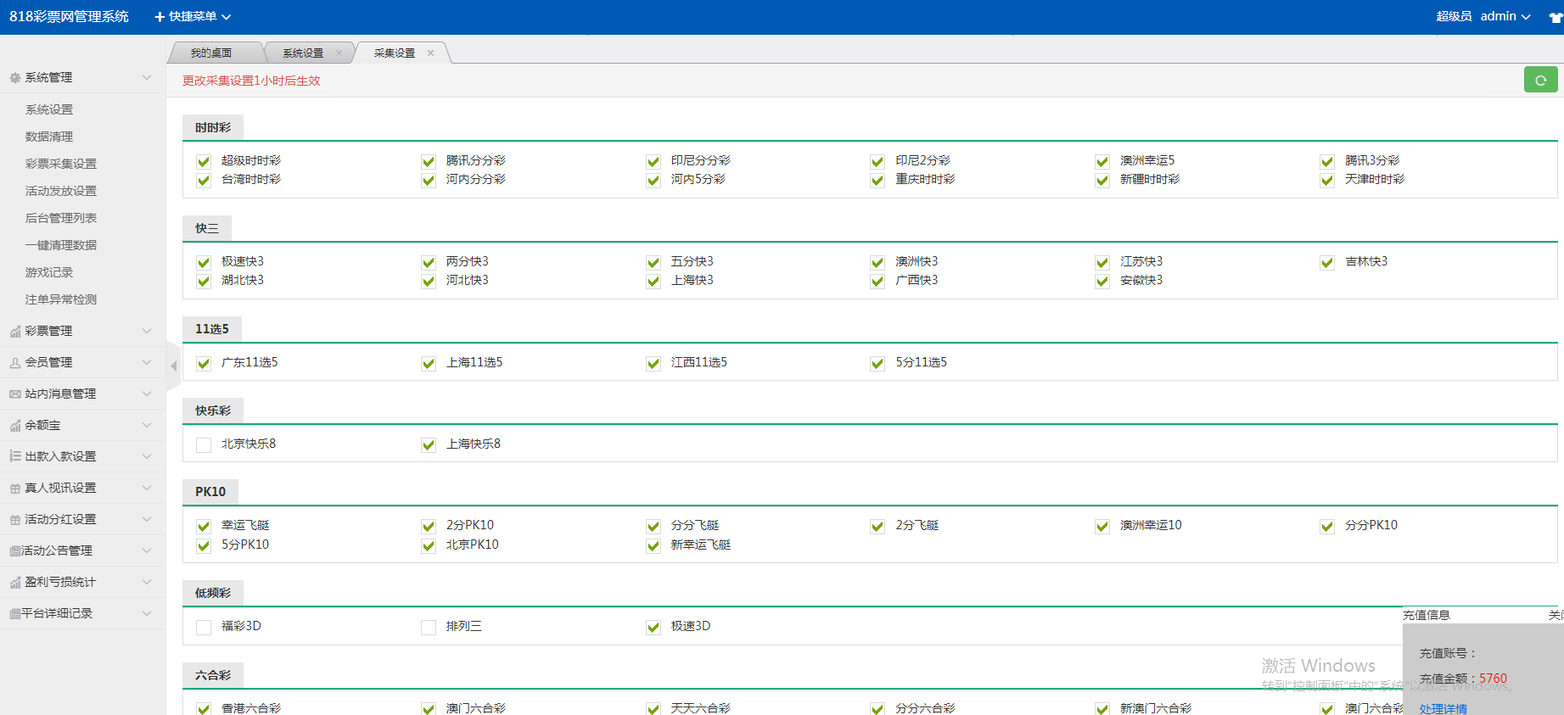This screenshot has width=1564, height=715.
Task: Uncheck the 超级时时彩 checkbox
Action: (204, 161)
